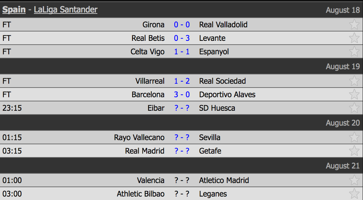
Task: Favorite the Eibar vs SD Huesca match
Action: [x=354, y=108]
